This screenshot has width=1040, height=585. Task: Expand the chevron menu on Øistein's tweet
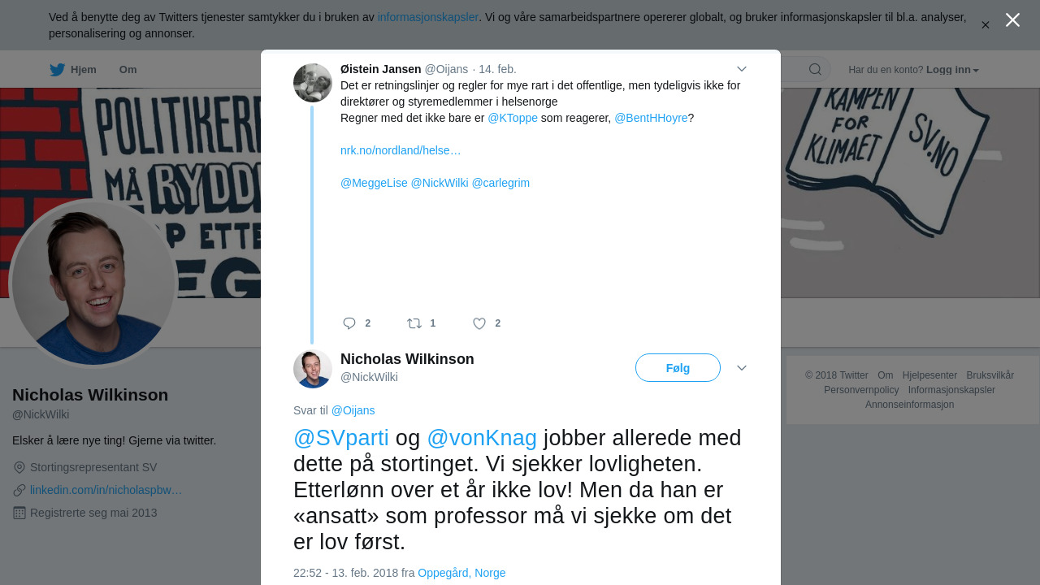click(742, 69)
